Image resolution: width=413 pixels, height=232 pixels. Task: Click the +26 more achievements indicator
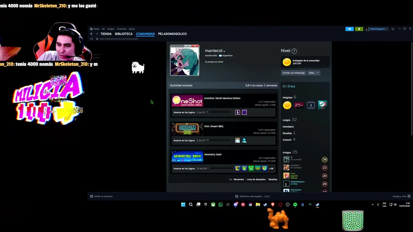pyautogui.click(x=271, y=169)
